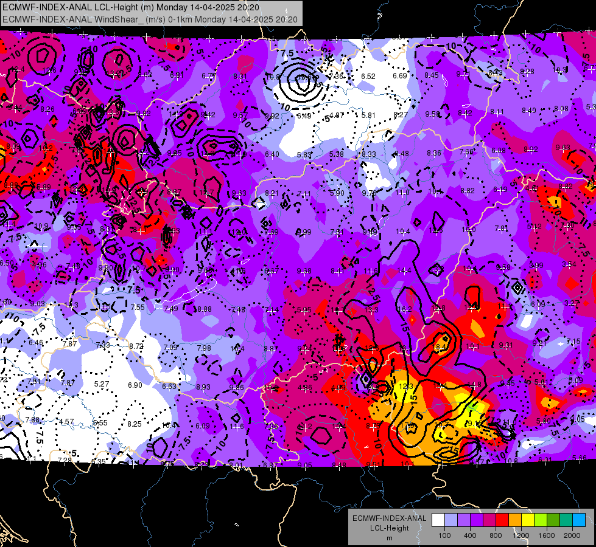Click grid value 8.92 on map
Screen dimensions: 596x547
coord(531,149)
